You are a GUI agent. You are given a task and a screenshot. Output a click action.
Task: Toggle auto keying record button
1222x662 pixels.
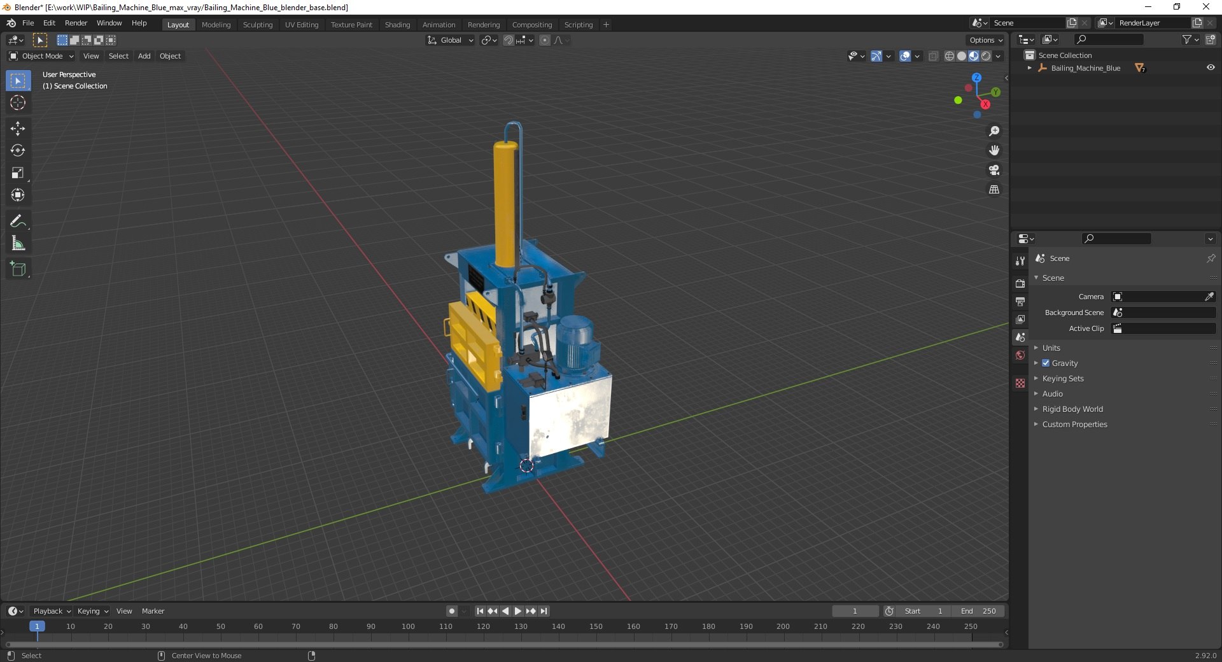pos(452,611)
